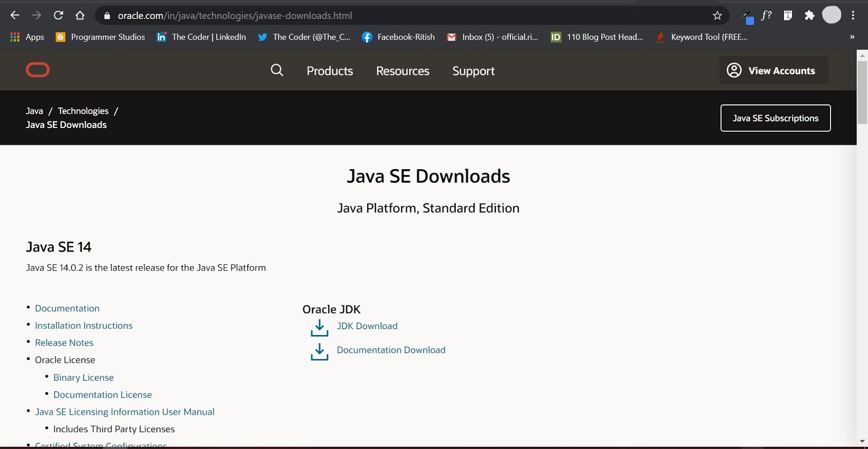Viewport: 868px width, 449px height.
Task: Click the scrollbar down arrow
Action: [x=862, y=441]
